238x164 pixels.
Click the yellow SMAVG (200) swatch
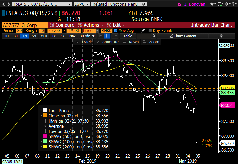point(45,147)
